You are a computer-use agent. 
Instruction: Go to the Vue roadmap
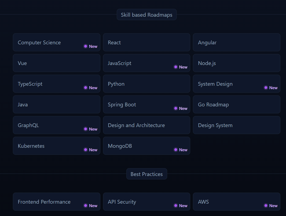click(x=57, y=63)
